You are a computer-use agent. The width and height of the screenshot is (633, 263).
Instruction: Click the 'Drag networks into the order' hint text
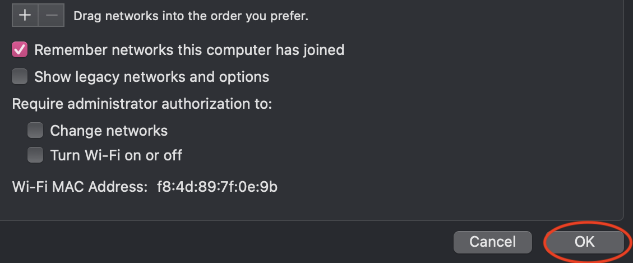tap(191, 16)
